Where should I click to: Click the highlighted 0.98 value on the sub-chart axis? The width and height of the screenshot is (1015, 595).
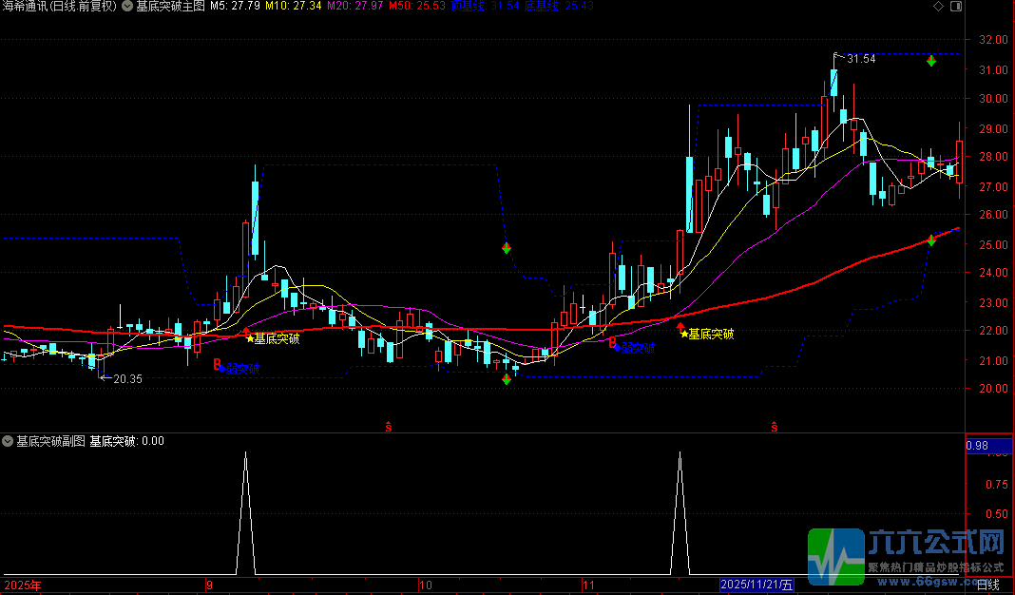click(988, 446)
